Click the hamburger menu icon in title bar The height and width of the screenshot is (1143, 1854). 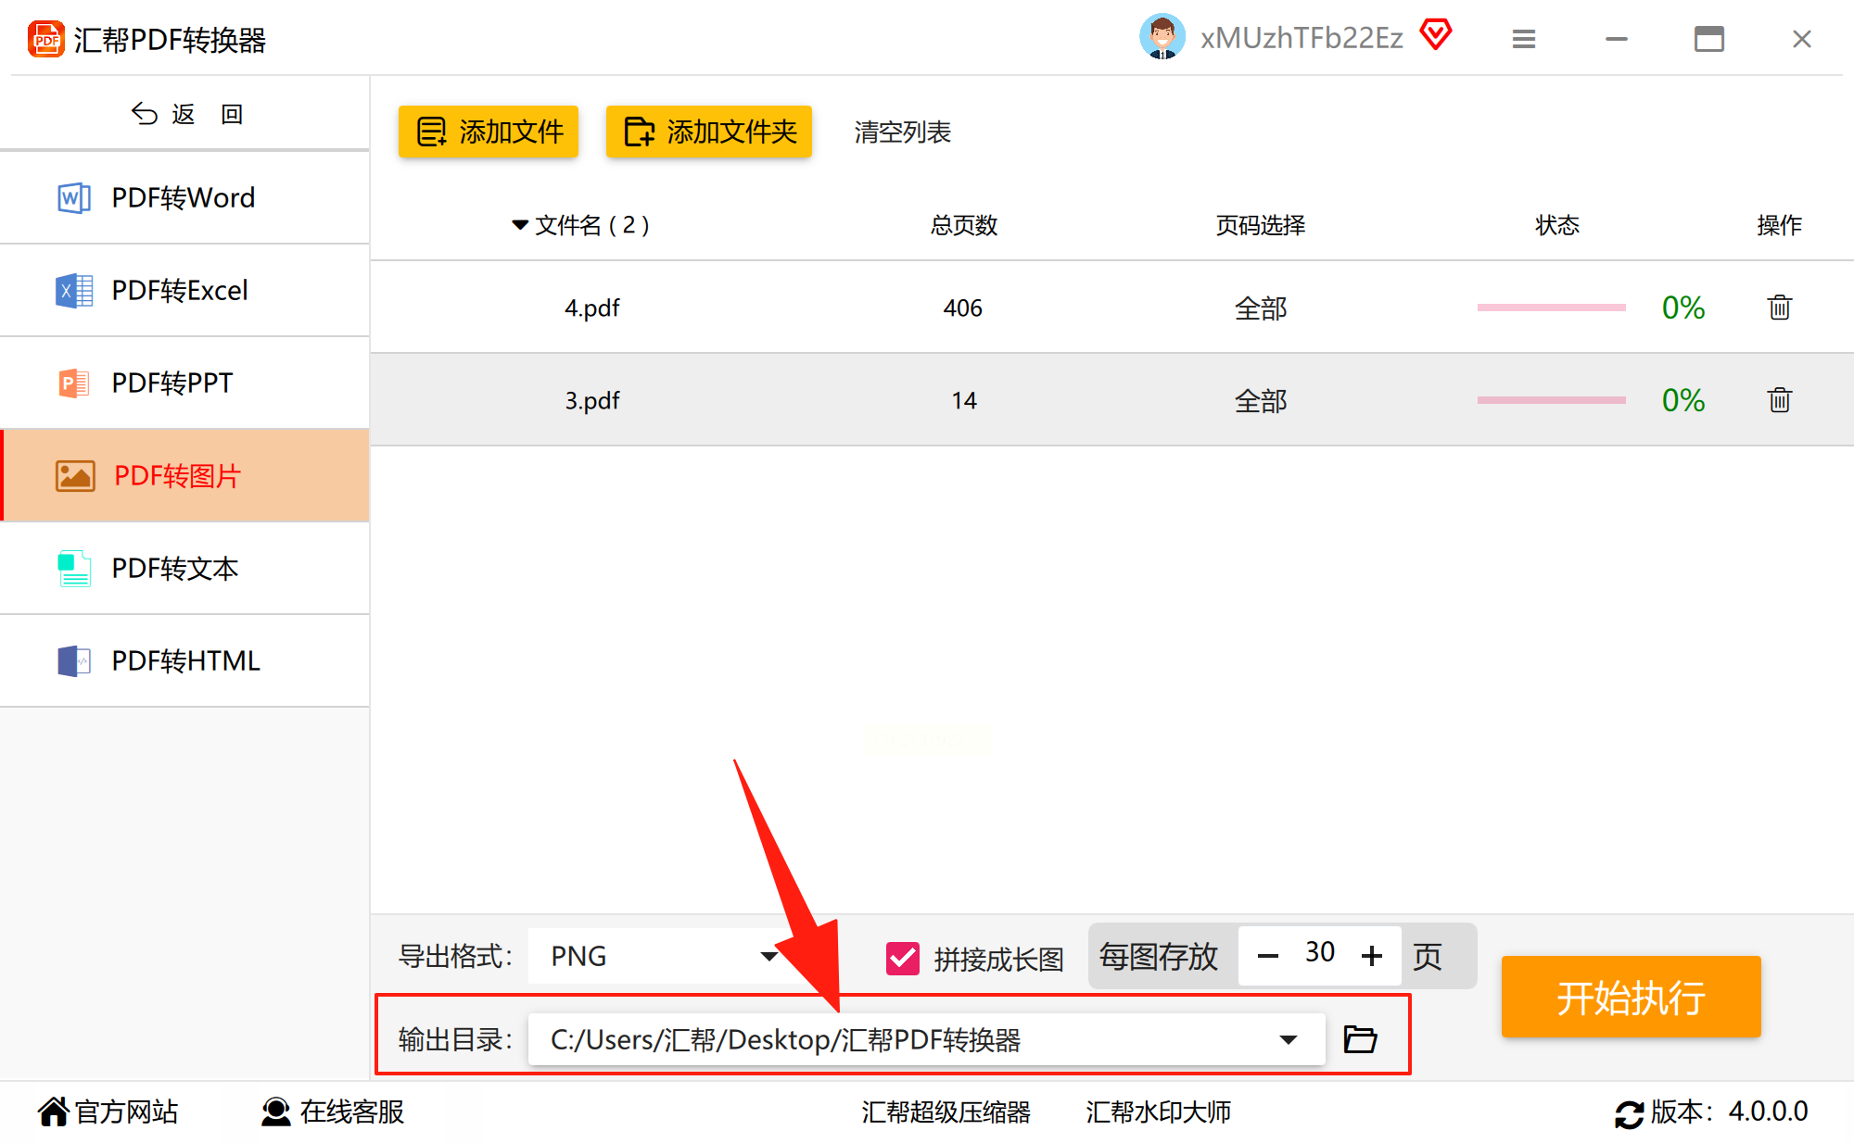coord(1524,39)
